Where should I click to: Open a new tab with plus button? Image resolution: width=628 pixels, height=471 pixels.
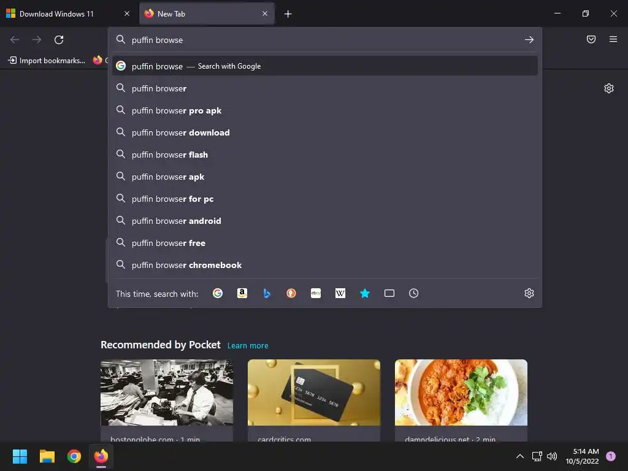(288, 14)
